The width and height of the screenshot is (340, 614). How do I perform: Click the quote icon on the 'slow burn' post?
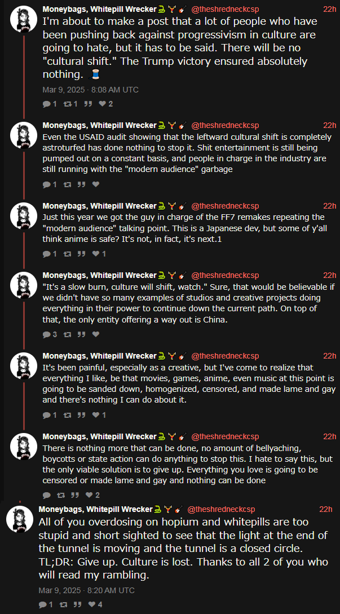80,334
